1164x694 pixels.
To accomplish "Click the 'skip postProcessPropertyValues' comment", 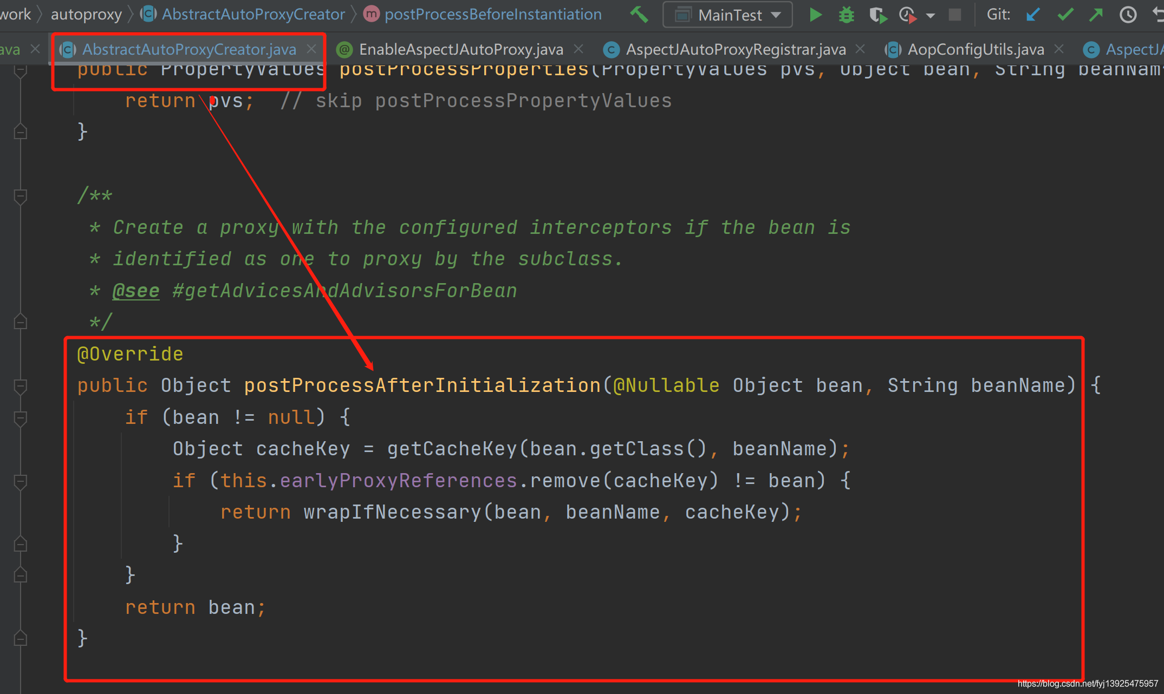I will tap(476, 101).
